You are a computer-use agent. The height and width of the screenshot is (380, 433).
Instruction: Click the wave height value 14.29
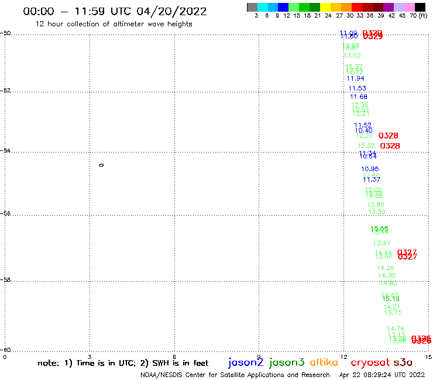[x=386, y=268]
